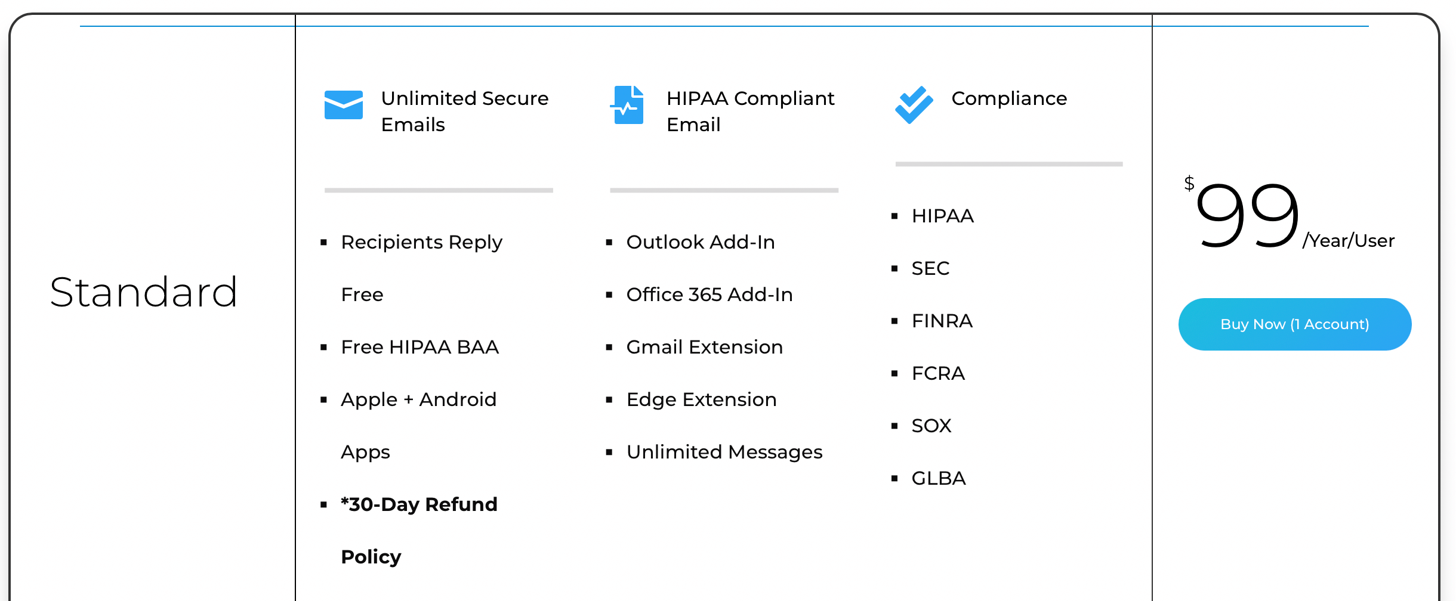This screenshot has height=601, width=1456.
Task: Click the Unlimited Messages list entry
Action: point(724,452)
